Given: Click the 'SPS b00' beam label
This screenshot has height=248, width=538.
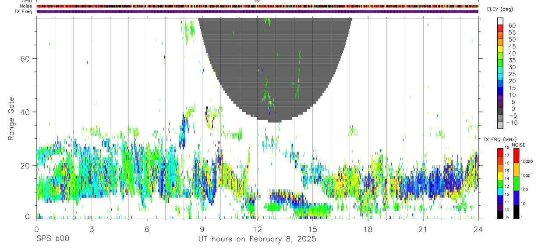Looking at the screenshot, I should [x=52, y=239].
